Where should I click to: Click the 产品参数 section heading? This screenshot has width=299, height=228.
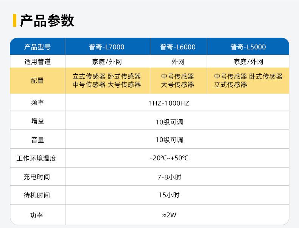pyautogui.click(x=47, y=21)
